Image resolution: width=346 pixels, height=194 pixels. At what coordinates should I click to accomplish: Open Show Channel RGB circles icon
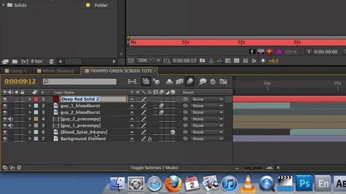point(219,61)
